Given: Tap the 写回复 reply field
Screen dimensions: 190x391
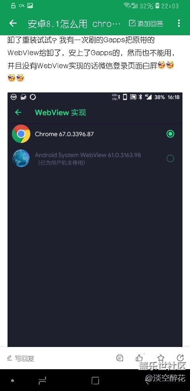Looking at the screenshot, I should [x=21, y=358].
